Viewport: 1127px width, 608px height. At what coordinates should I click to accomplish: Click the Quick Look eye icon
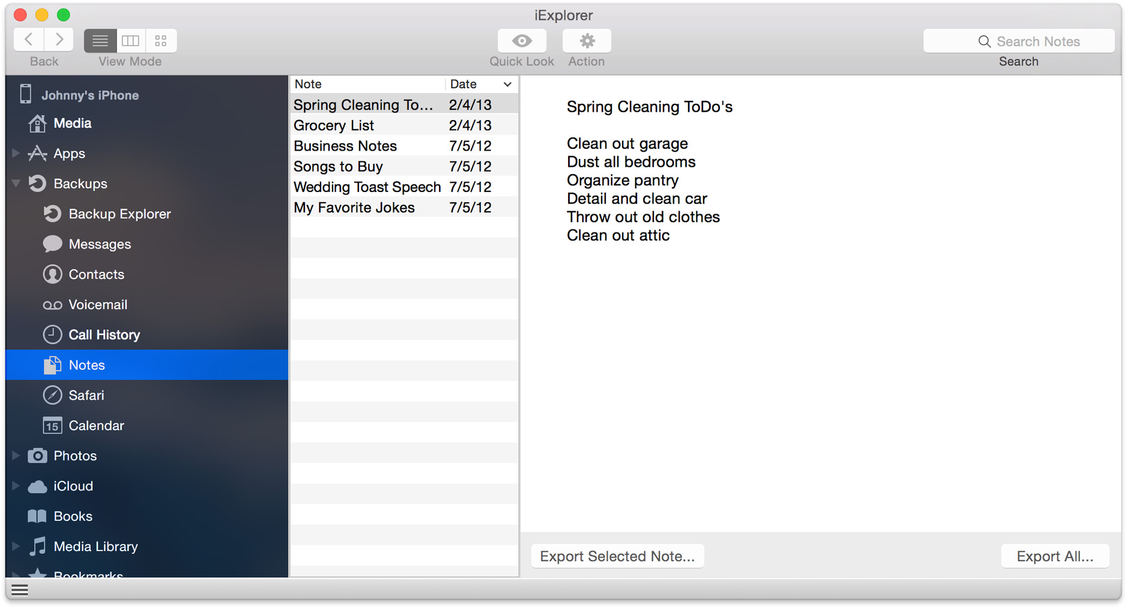(522, 41)
